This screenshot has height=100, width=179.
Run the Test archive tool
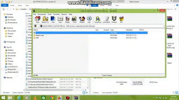pos(53,20)
